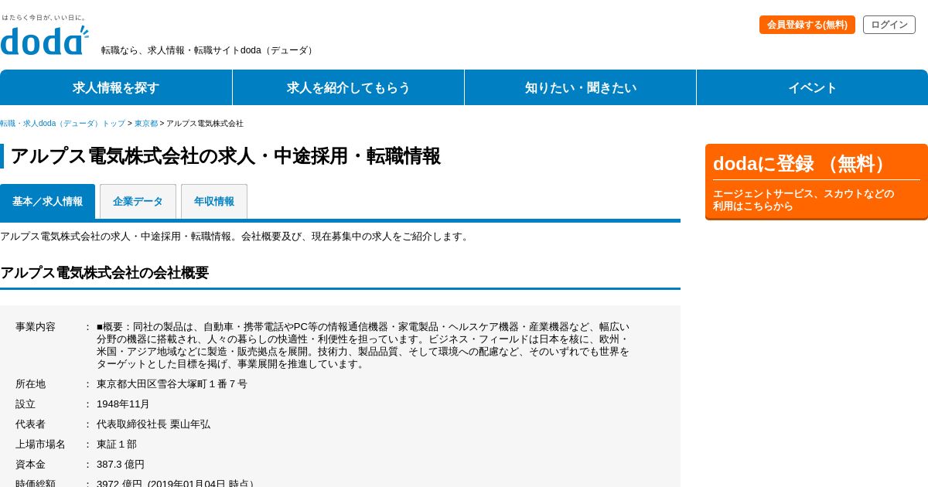Click the ログイン button
The width and height of the screenshot is (928, 487).
[x=889, y=25]
